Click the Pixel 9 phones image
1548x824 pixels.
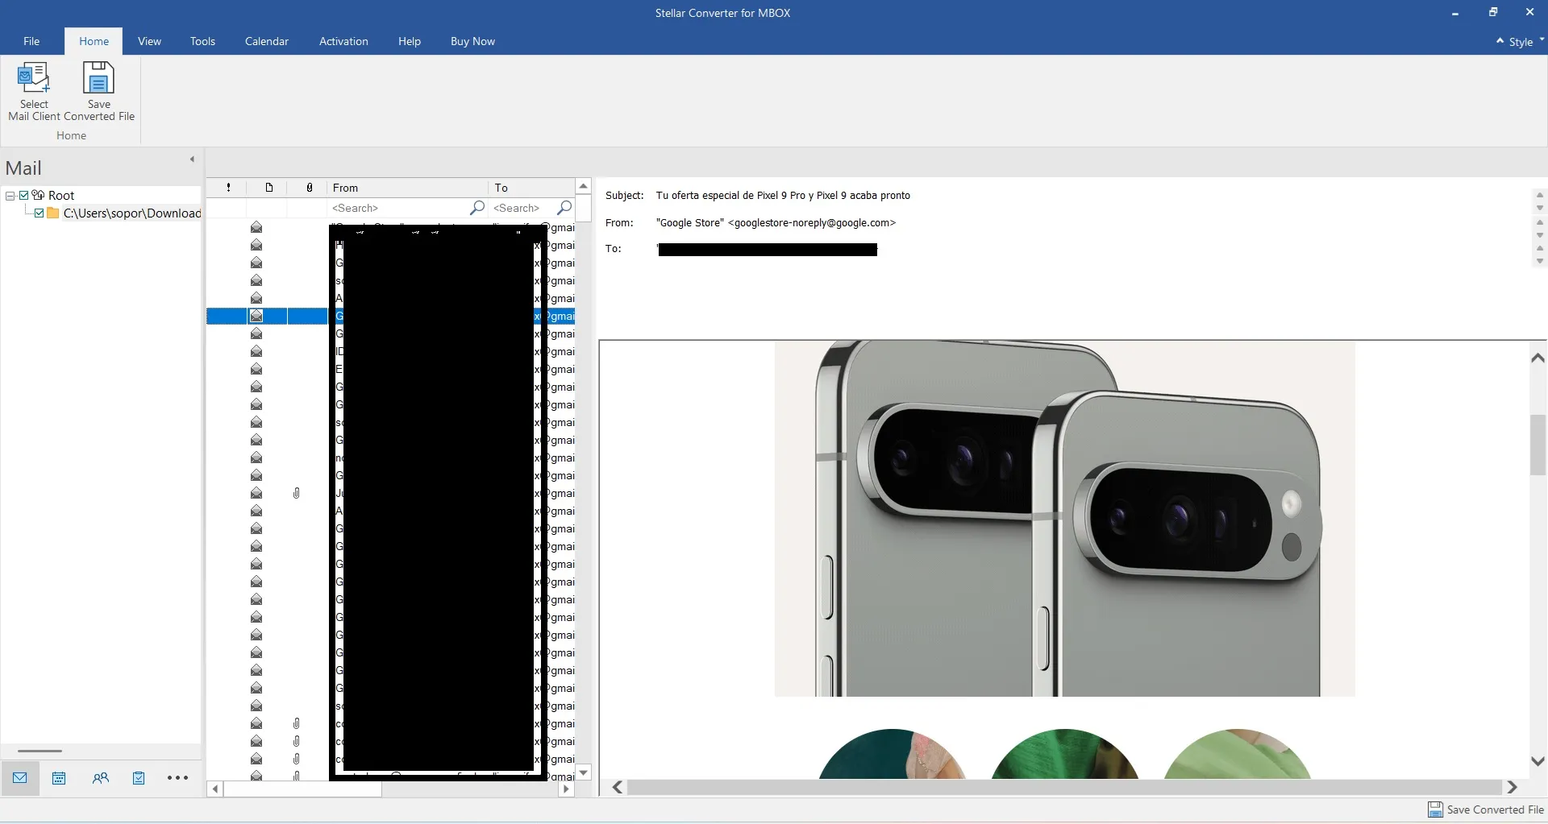[x=1064, y=518]
